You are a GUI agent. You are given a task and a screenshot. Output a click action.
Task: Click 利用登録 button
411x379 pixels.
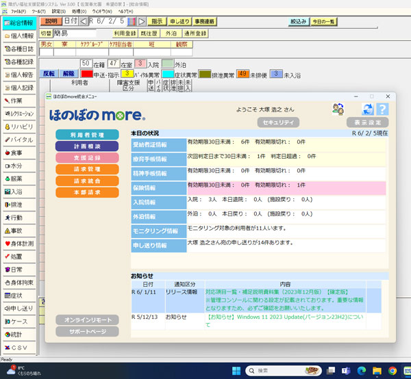[125, 34]
